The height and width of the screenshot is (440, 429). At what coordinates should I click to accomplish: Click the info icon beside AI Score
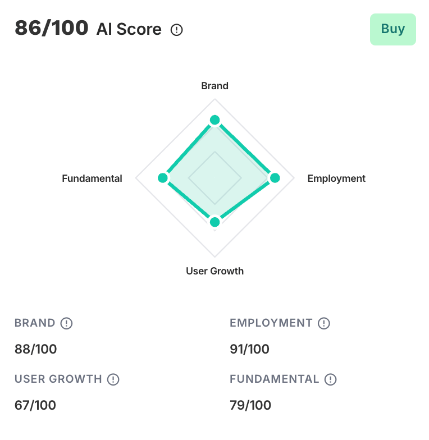pos(177,30)
